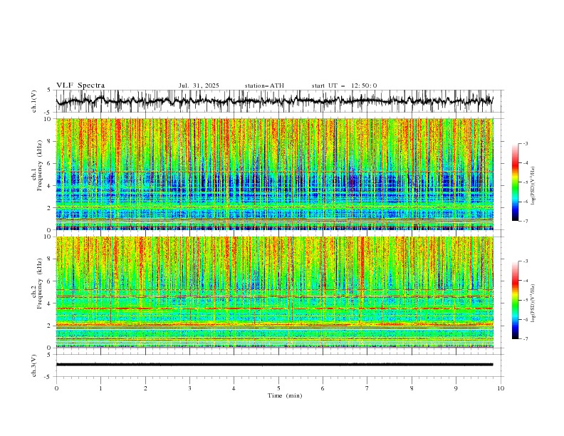Screen dimensions: 564x436
Task: Click the '0' tick on the time axis
Action: tap(56, 388)
